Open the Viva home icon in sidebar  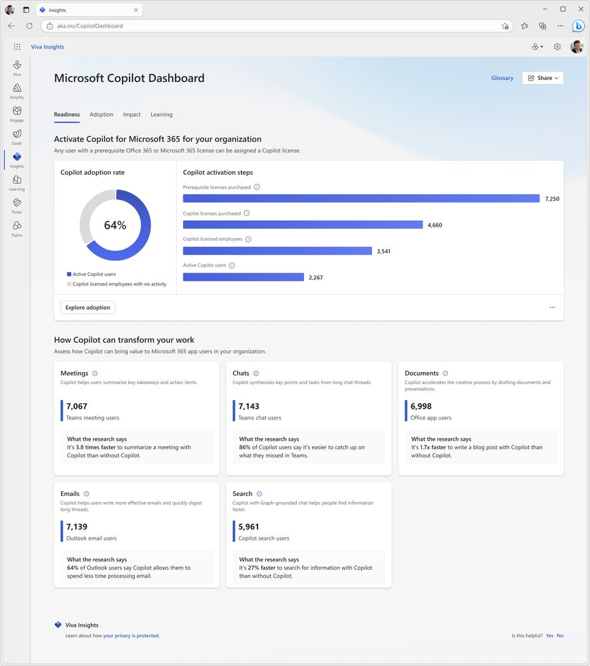(x=17, y=67)
